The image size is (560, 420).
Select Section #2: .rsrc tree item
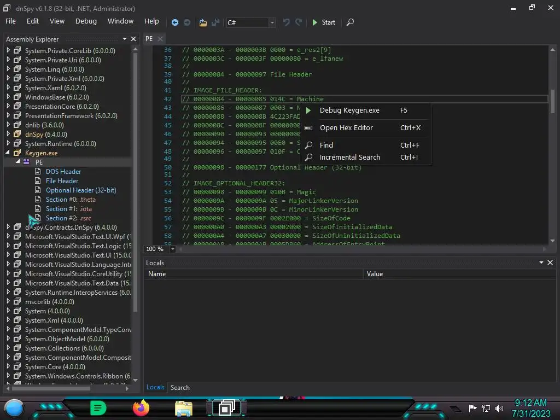(x=68, y=218)
